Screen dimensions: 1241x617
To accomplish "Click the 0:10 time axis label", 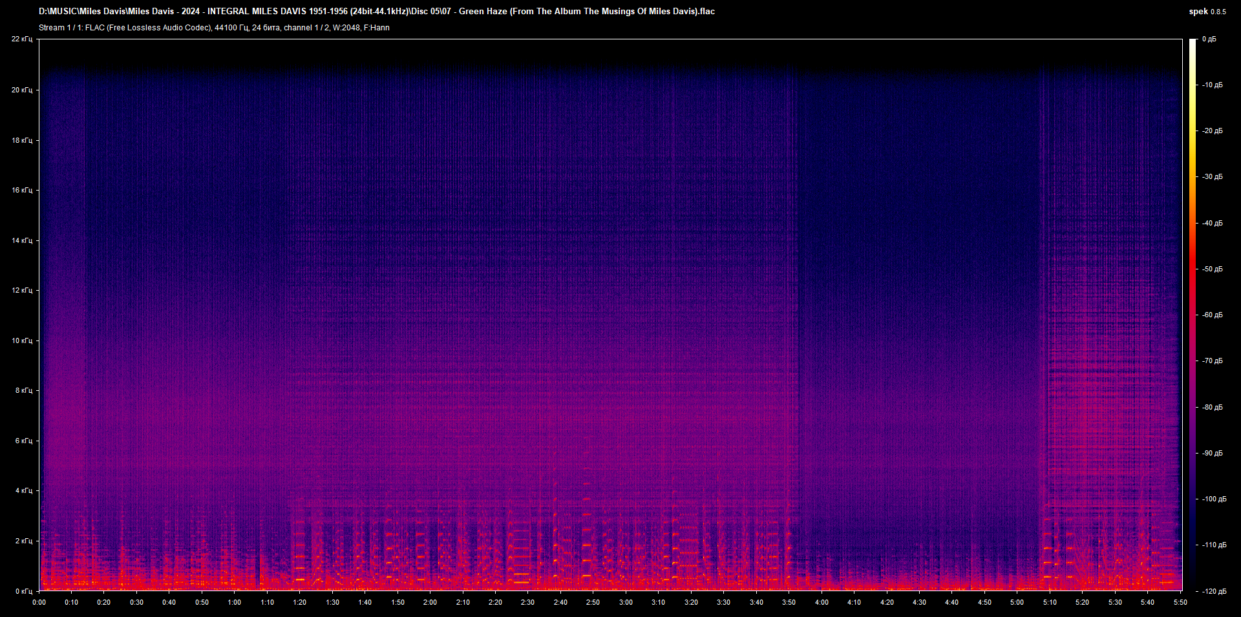I will [x=72, y=602].
